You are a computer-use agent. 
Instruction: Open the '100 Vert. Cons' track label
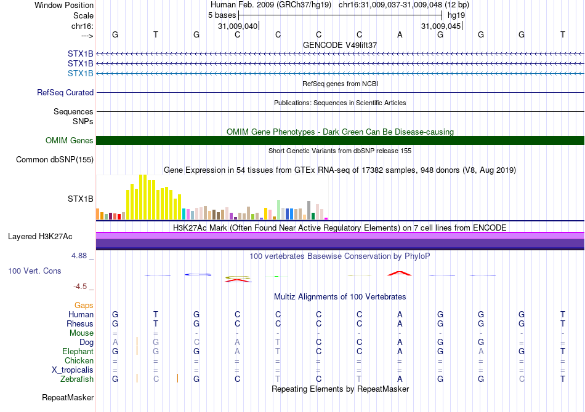[x=34, y=271]
